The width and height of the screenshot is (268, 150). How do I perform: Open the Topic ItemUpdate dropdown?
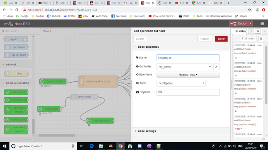181,83
